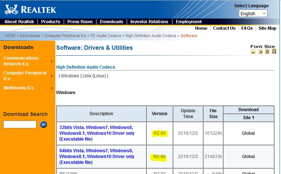Click the Download Search input field

20,124
